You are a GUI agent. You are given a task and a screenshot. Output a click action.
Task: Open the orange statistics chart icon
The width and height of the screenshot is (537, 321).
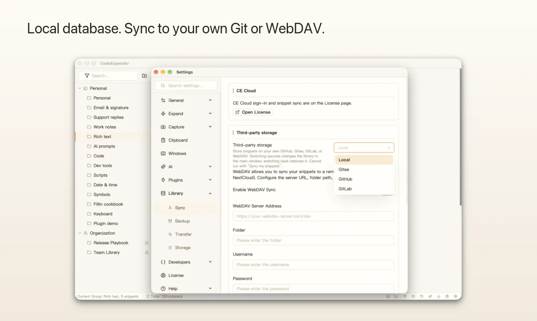tap(396, 296)
